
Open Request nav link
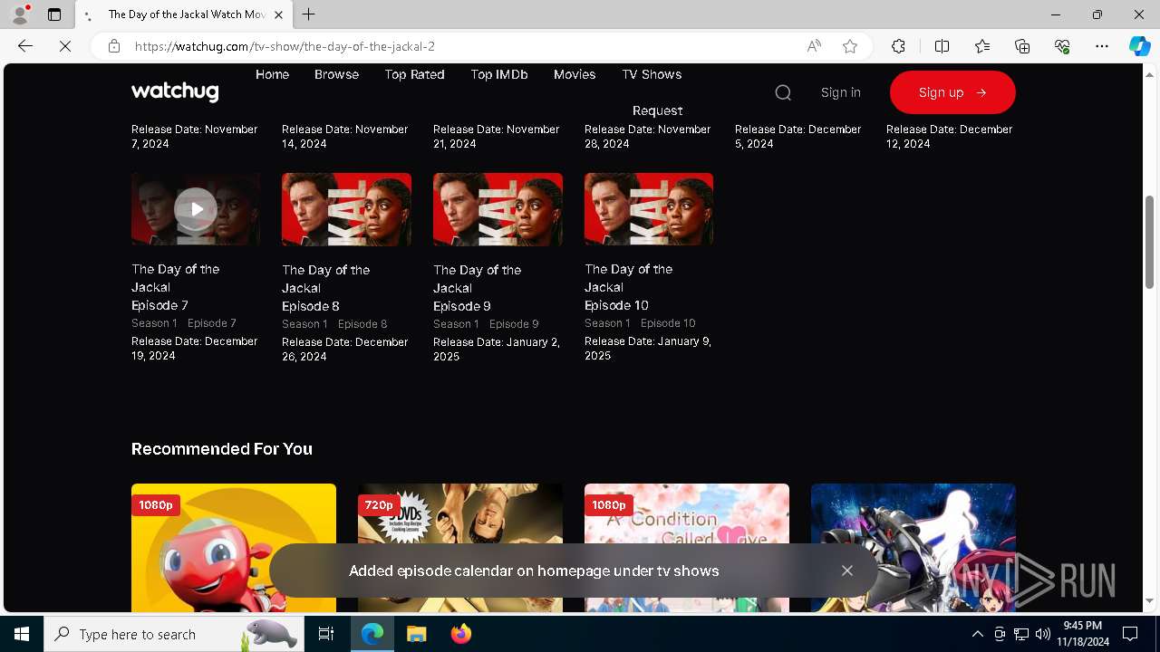(657, 110)
